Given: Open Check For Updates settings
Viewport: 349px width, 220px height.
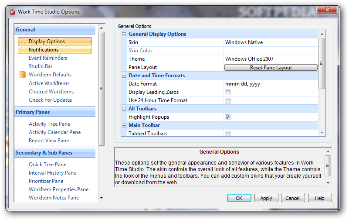Looking at the screenshot, I should pyautogui.click(x=50, y=100).
